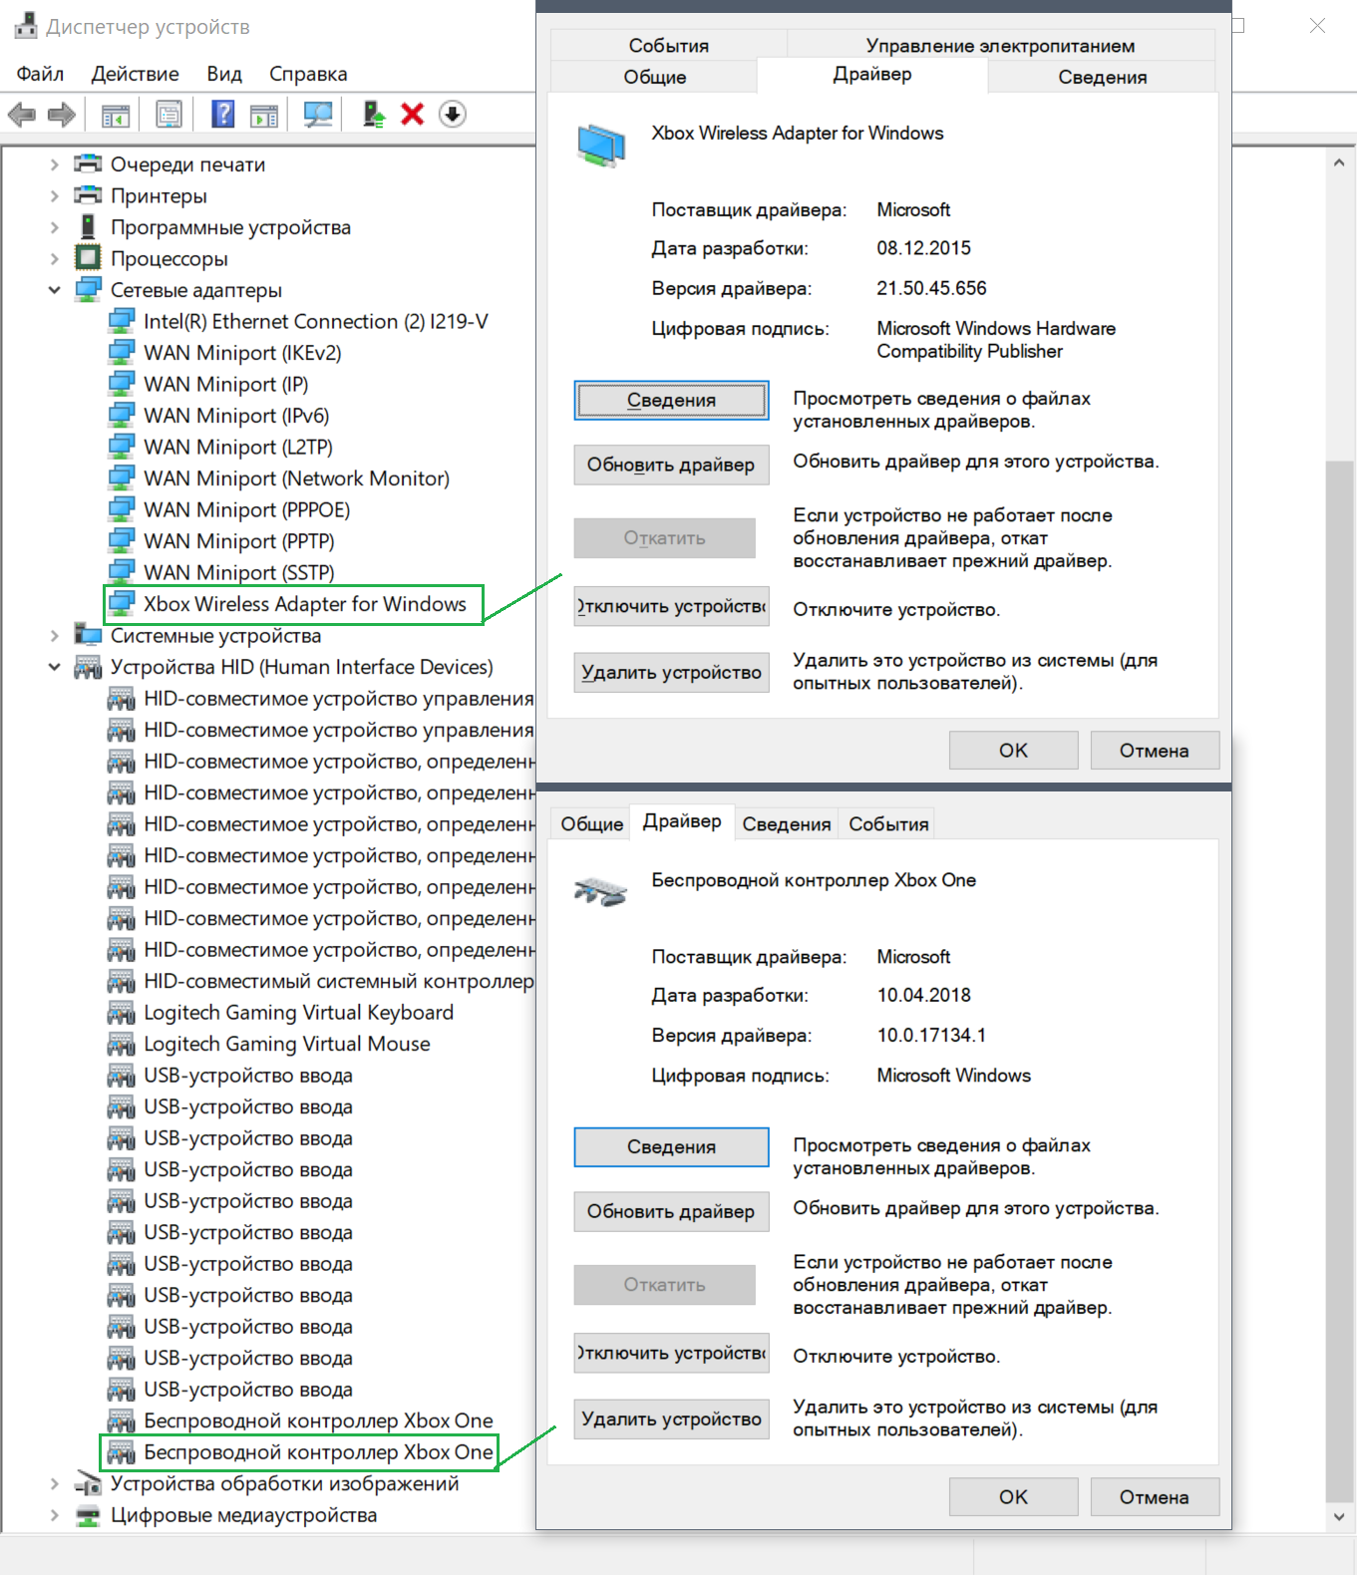Click Отключить устройство in Xbox Wireless Adapter dialog
This screenshot has width=1357, height=1575.
pos(671,606)
